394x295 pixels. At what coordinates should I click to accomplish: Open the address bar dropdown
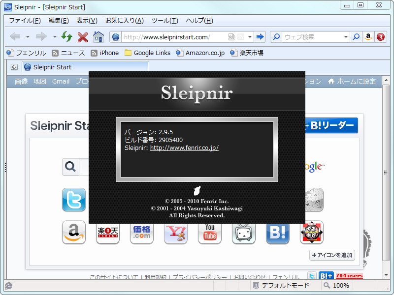tap(250, 37)
